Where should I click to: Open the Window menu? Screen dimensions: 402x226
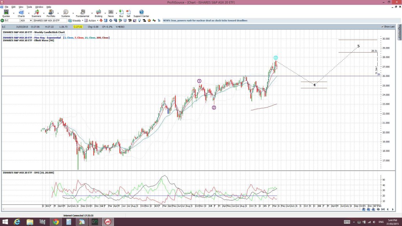[x=39, y=7]
